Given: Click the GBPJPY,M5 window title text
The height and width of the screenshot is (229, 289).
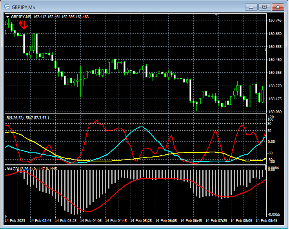Looking at the screenshot, I should tap(24, 7).
